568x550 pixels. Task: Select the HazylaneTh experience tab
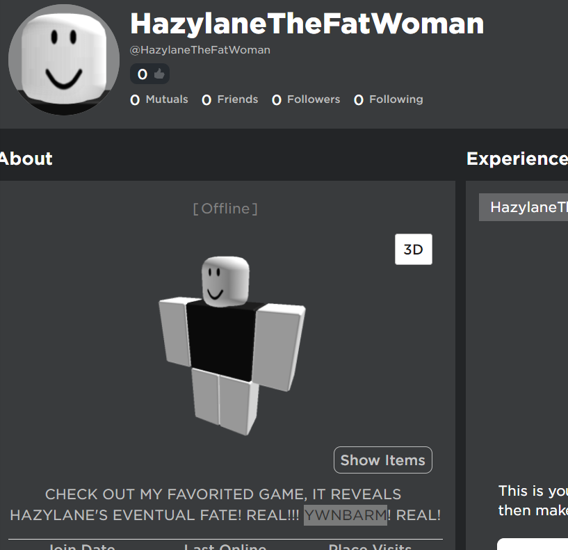[524, 207]
